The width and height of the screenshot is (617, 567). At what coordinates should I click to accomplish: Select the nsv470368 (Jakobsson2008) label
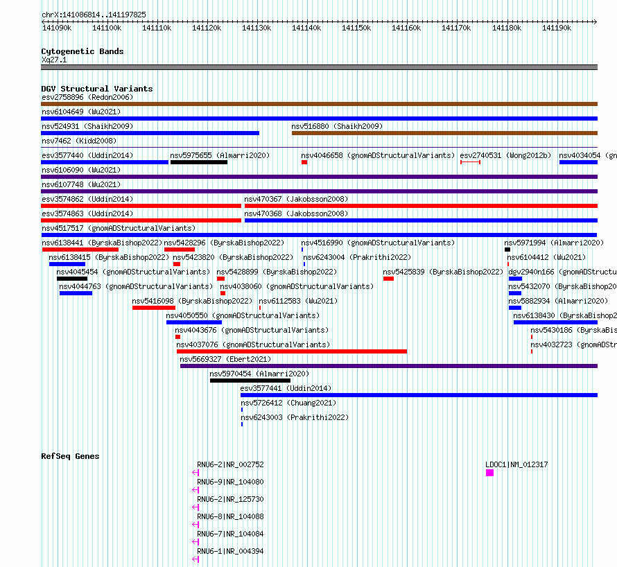coord(296,213)
